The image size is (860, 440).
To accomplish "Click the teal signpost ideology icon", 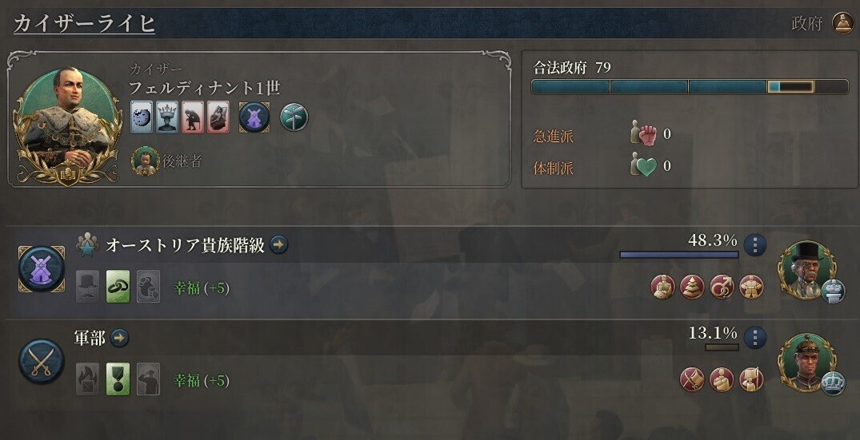I will coord(294,117).
